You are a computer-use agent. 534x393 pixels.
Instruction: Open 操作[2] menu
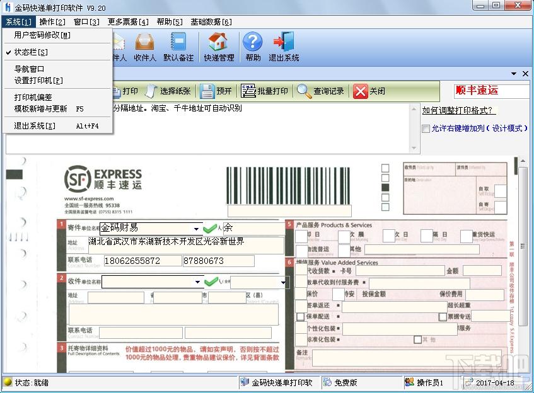pos(52,22)
